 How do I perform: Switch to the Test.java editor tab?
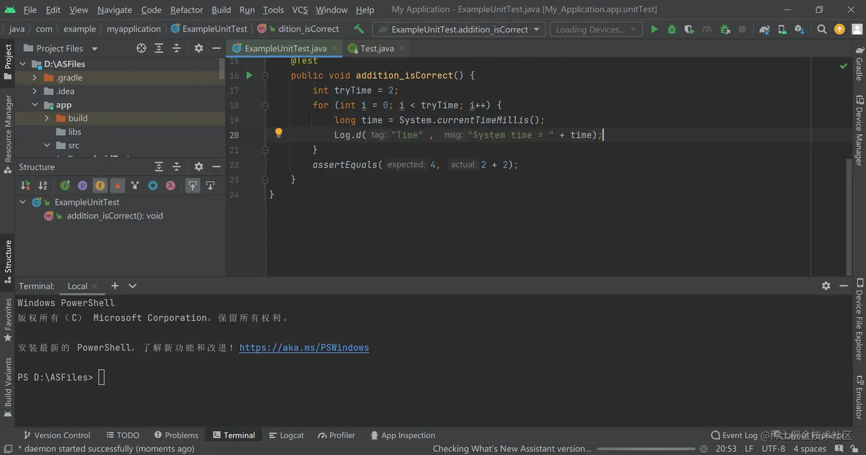pos(376,48)
